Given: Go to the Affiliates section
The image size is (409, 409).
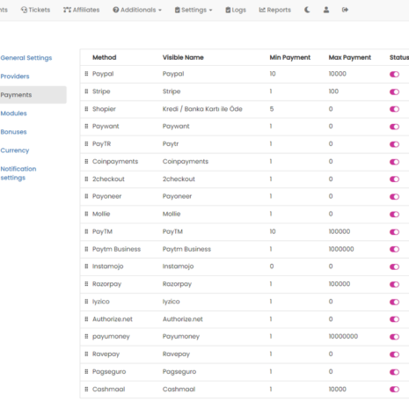Looking at the screenshot, I should tap(82, 10).
